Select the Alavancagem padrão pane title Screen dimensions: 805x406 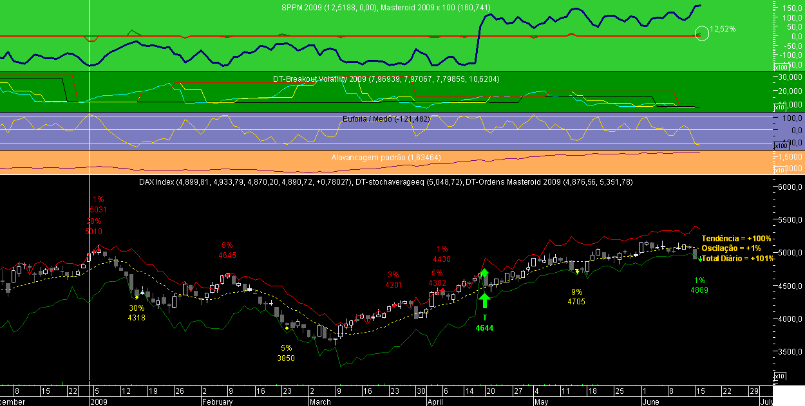coord(386,157)
